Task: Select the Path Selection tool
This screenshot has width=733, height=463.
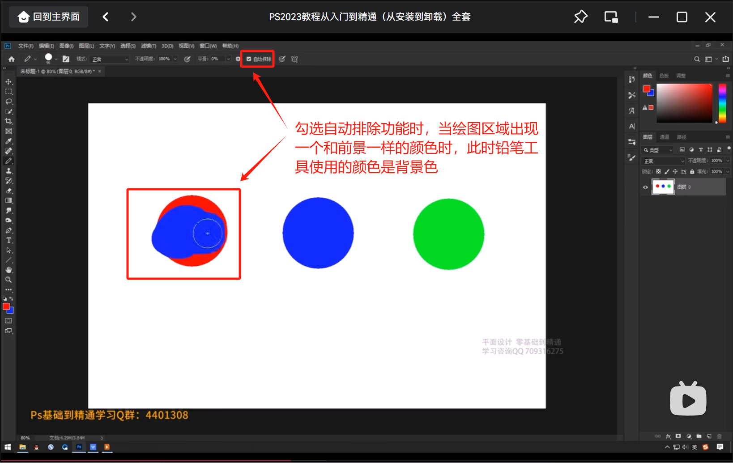Action: coord(9,250)
